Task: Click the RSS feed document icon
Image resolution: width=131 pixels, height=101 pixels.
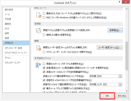Action: [39, 15]
